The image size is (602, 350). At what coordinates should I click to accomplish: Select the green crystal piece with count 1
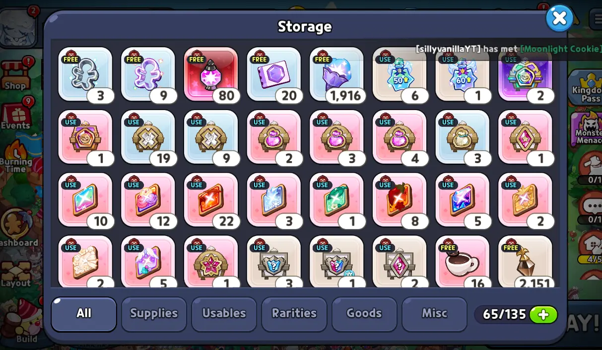pos(336,200)
